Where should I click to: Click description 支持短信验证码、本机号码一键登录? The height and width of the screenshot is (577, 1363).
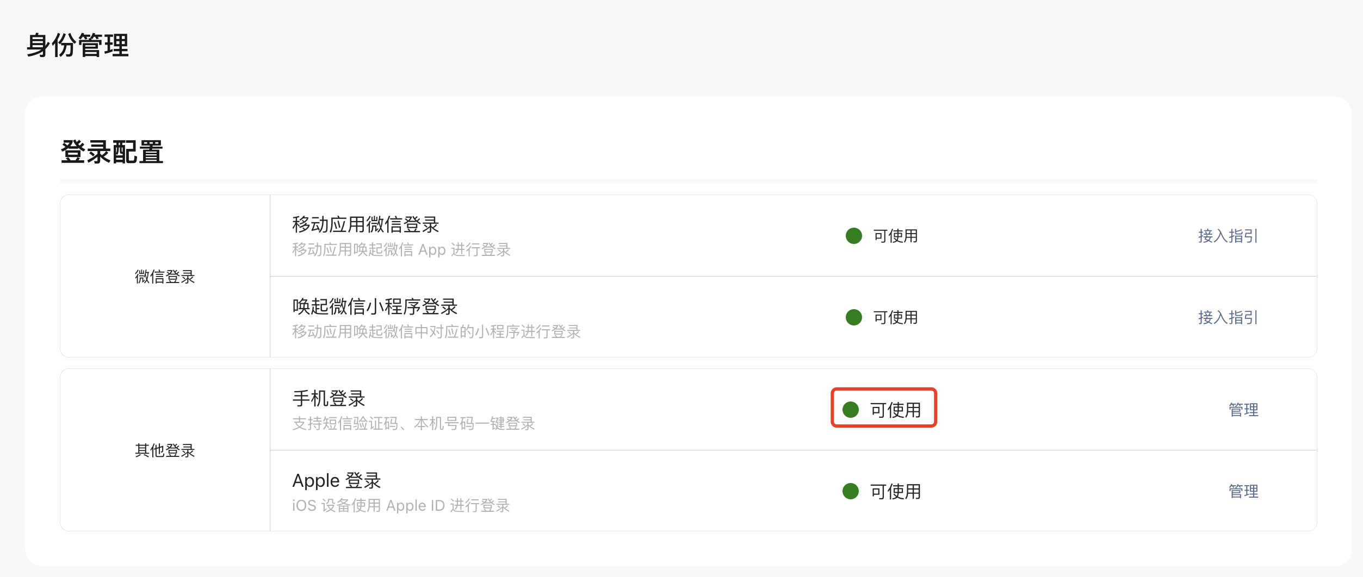[x=413, y=423]
